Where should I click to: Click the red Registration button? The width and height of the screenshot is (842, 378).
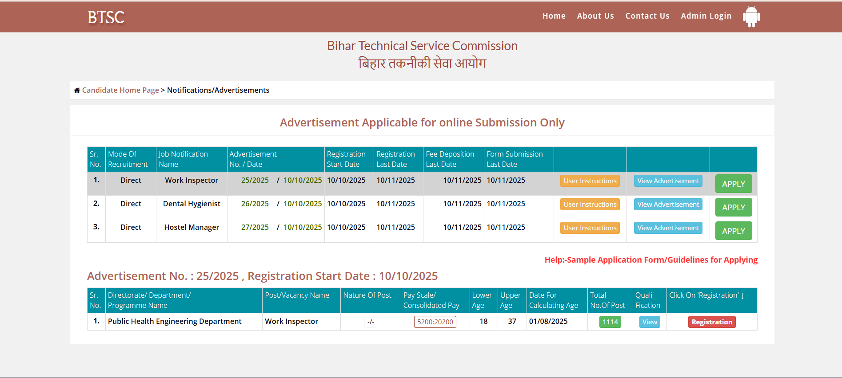coord(711,322)
